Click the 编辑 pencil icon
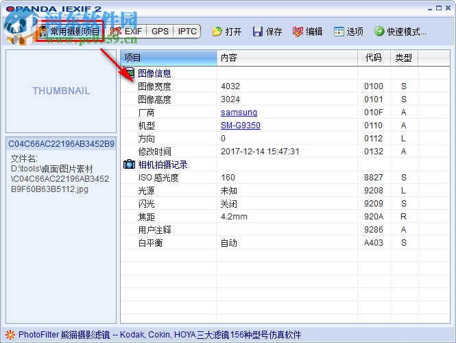 [x=298, y=32]
